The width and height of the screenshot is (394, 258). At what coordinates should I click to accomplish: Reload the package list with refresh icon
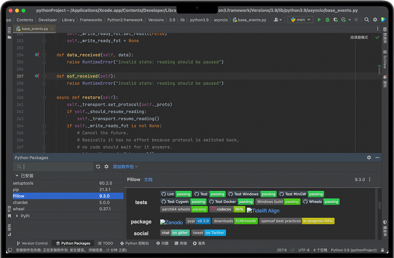click(98, 167)
